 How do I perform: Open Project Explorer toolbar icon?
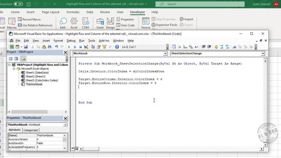pos(93,47)
